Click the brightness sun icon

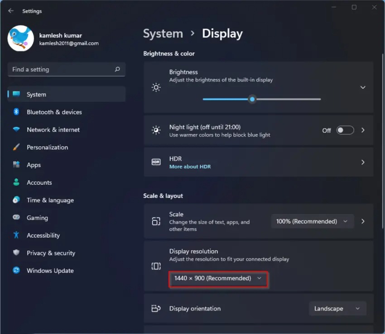coord(156,87)
